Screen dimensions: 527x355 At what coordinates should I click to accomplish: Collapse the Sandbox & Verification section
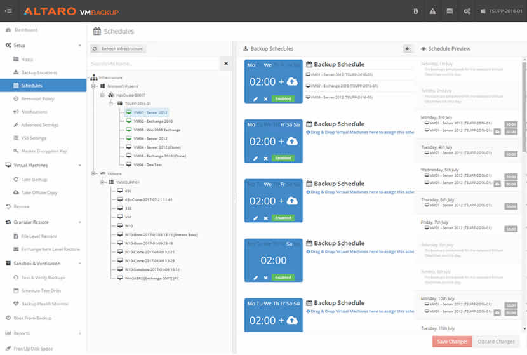(80, 263)
